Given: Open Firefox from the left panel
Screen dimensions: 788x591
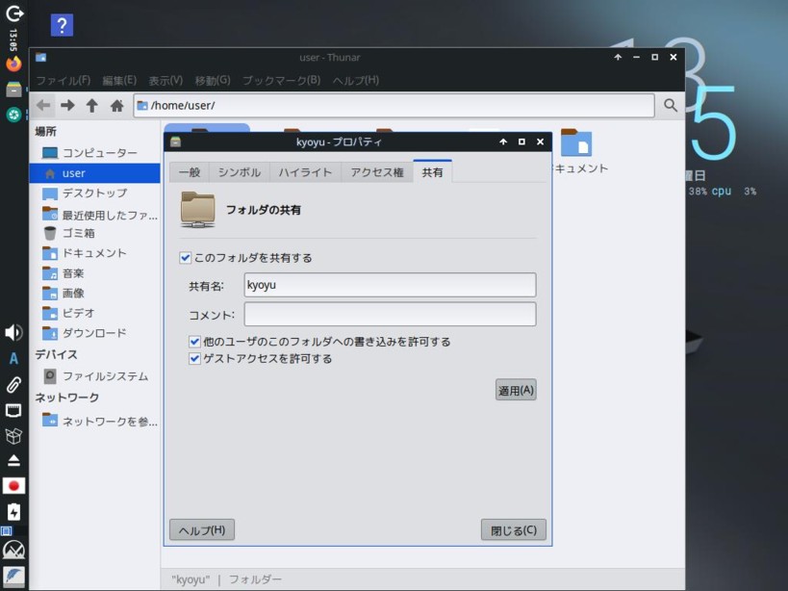Looking at the screenshot, I should 13,64.
